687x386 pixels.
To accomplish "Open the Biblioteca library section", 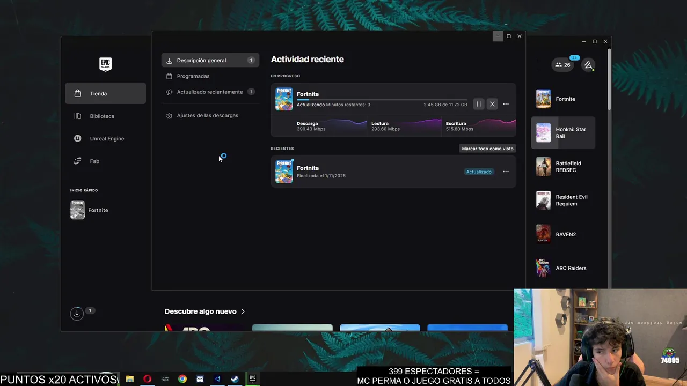I will [x=105, y=116].
